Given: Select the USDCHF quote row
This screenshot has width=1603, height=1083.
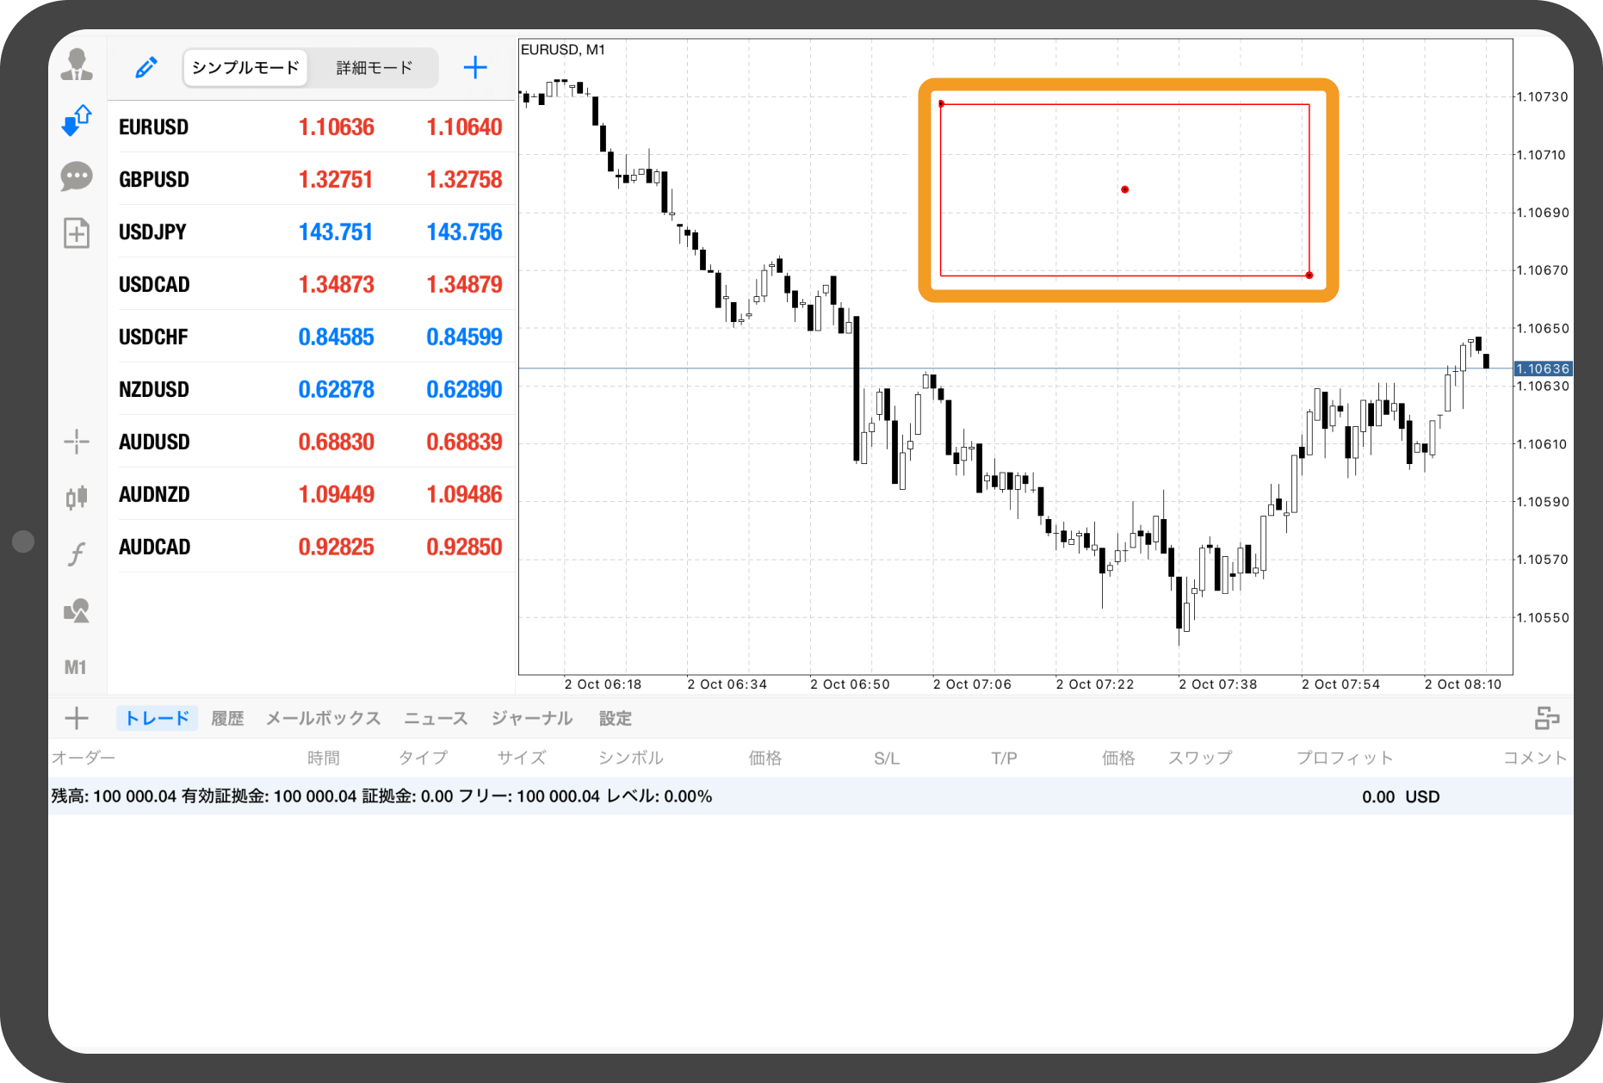Looking at the screenshot, I should [x=311, y=337].
